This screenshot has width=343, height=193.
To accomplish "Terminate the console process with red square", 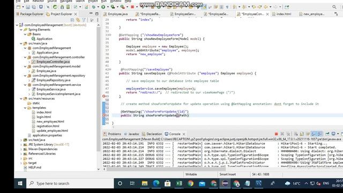I will point(277,134).
